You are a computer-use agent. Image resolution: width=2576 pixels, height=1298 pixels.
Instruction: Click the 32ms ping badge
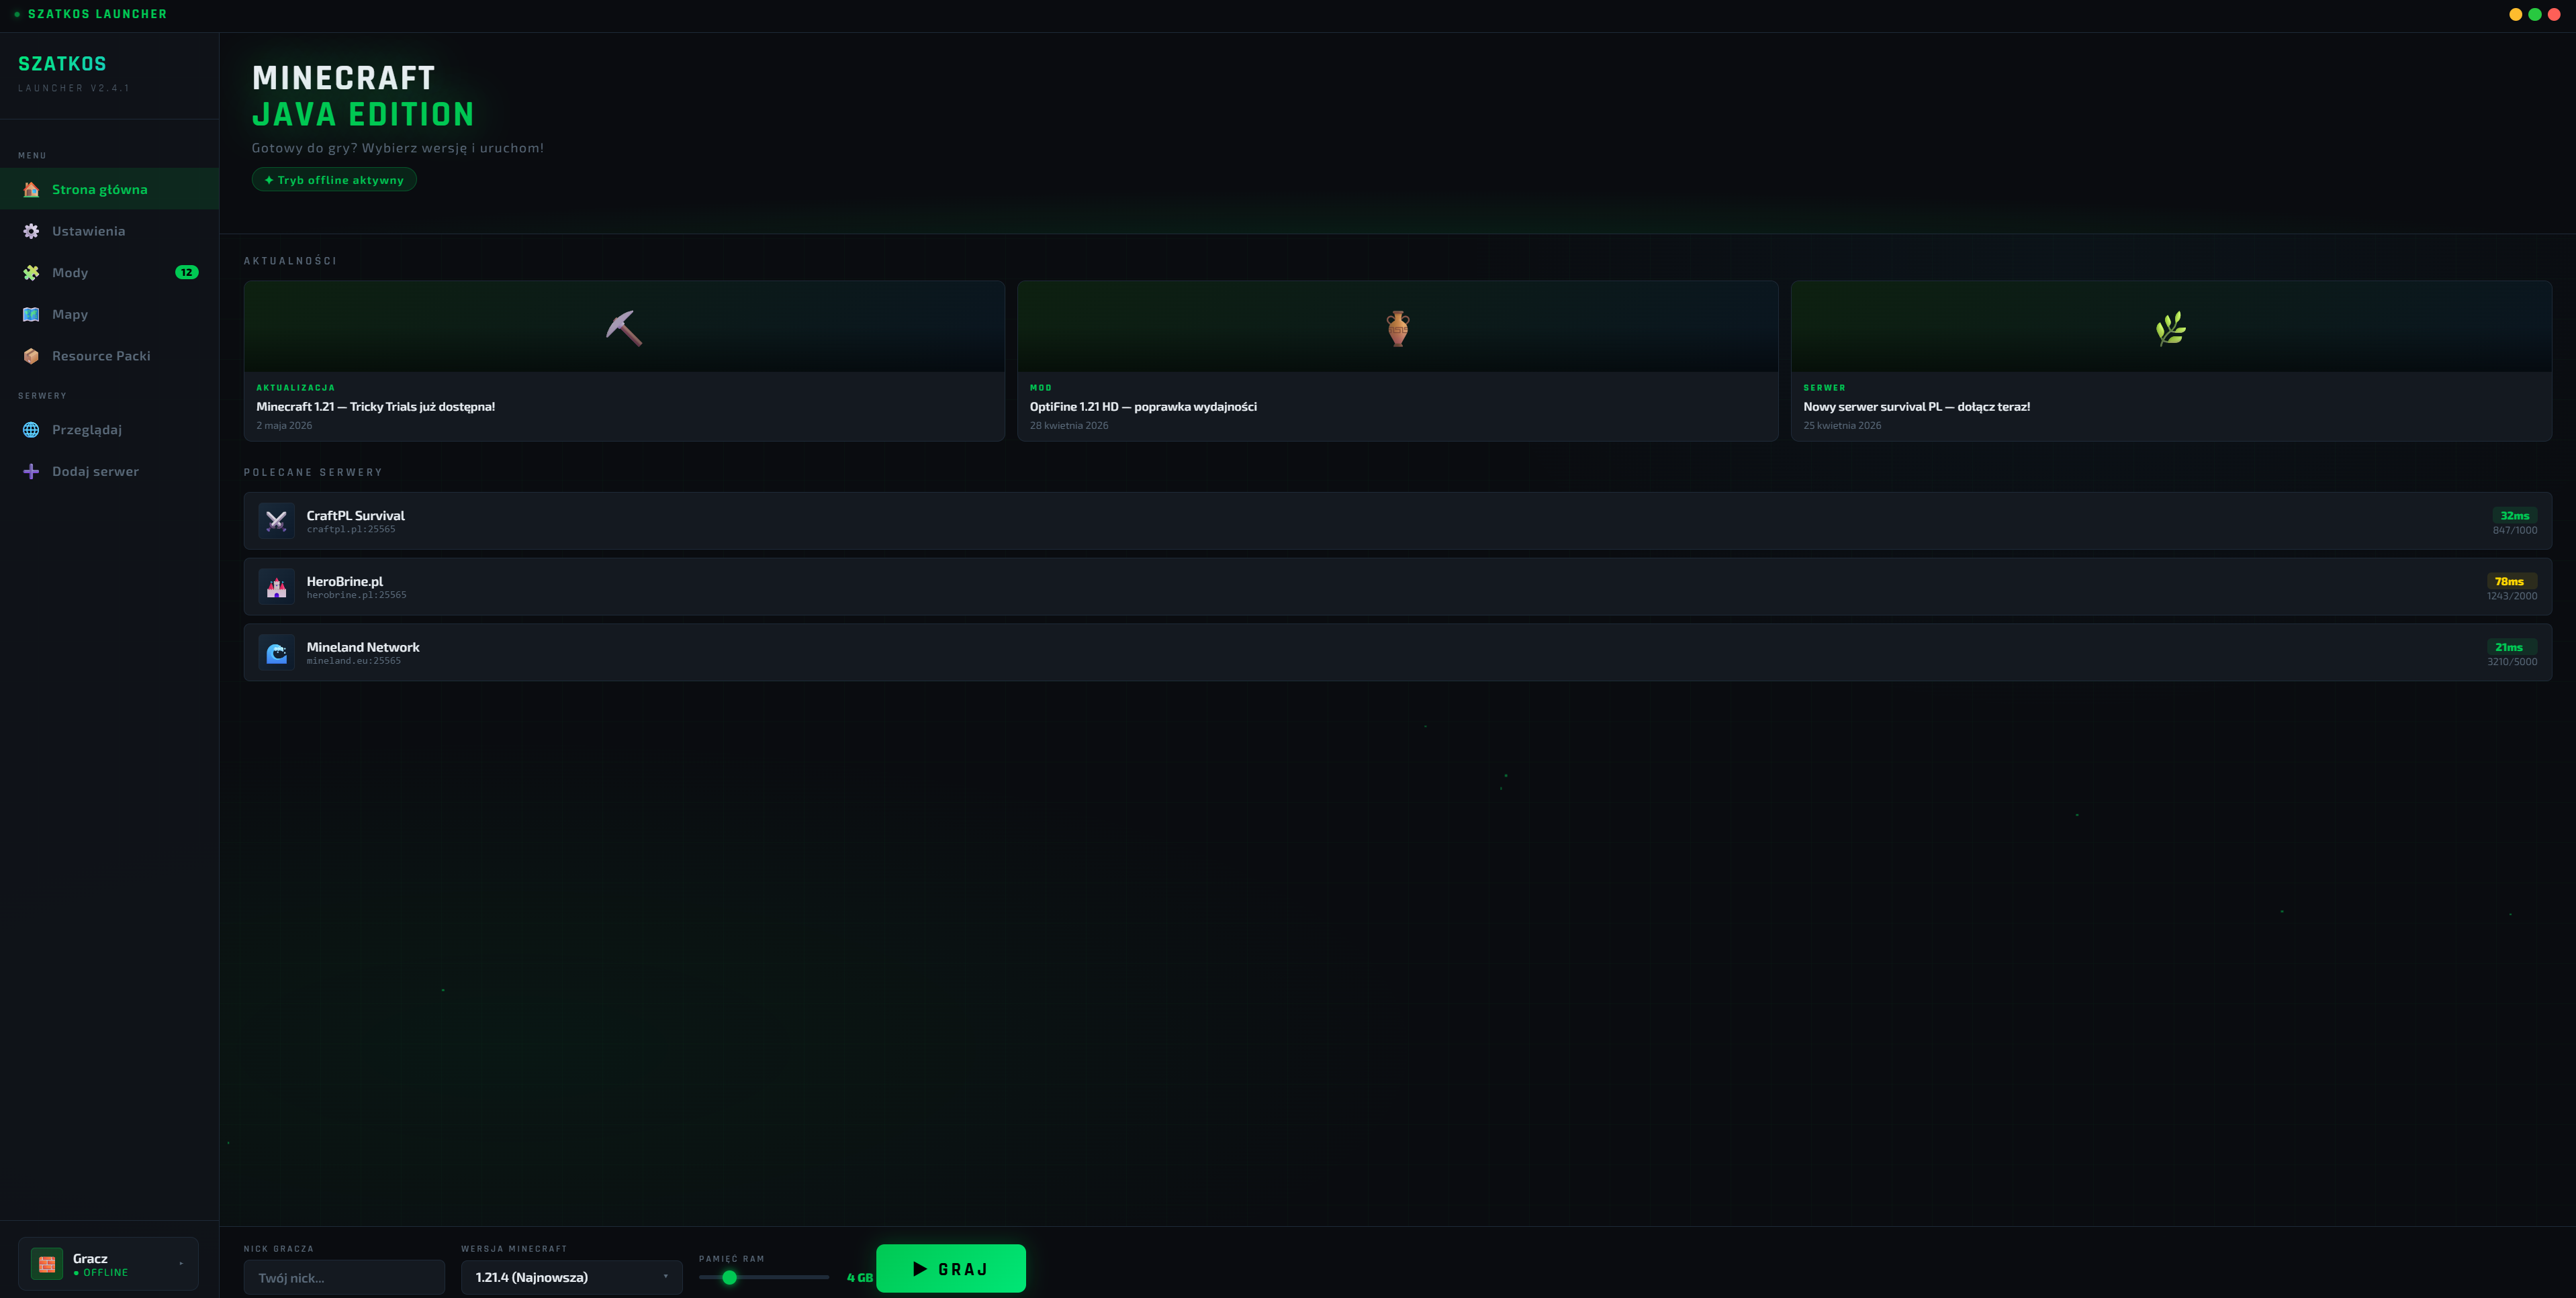point(2514,515)
